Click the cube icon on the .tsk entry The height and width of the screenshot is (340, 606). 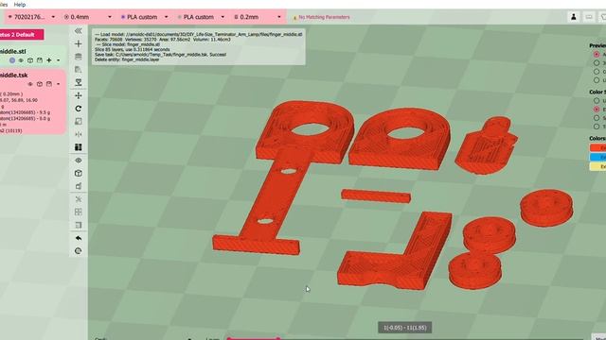coord(40,84)
